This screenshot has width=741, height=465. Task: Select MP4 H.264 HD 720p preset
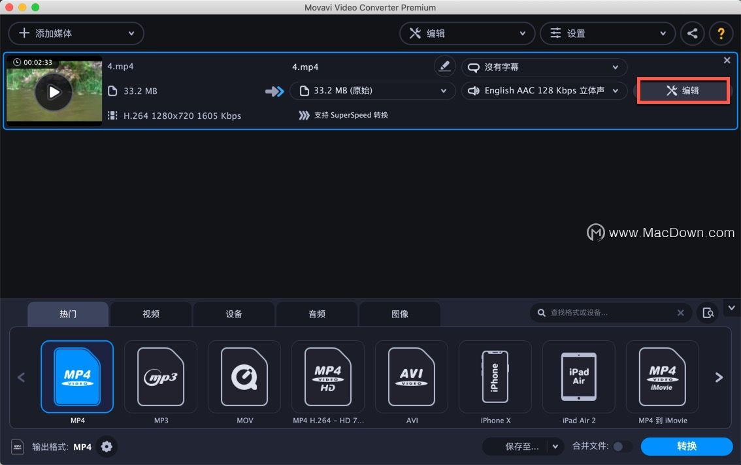click(328, 377)
